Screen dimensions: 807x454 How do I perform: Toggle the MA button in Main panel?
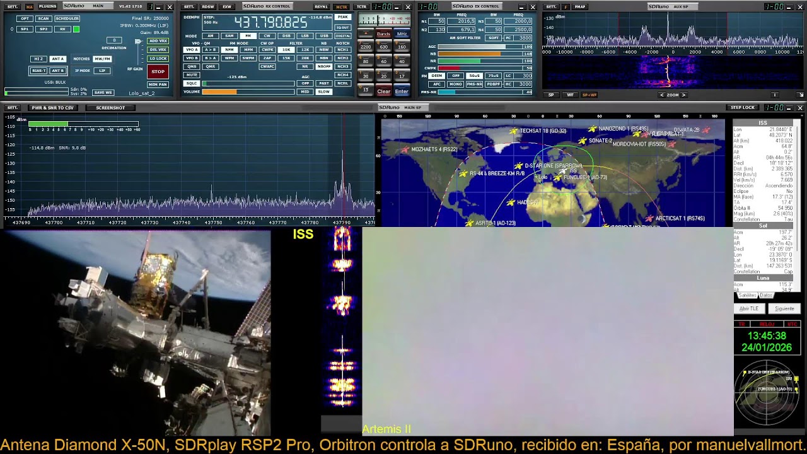tap(29, 6)
